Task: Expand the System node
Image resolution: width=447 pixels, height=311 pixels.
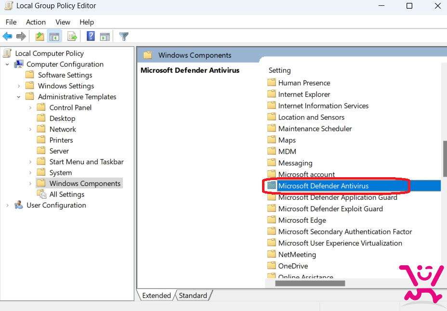Action: click(x=30, y=172)
